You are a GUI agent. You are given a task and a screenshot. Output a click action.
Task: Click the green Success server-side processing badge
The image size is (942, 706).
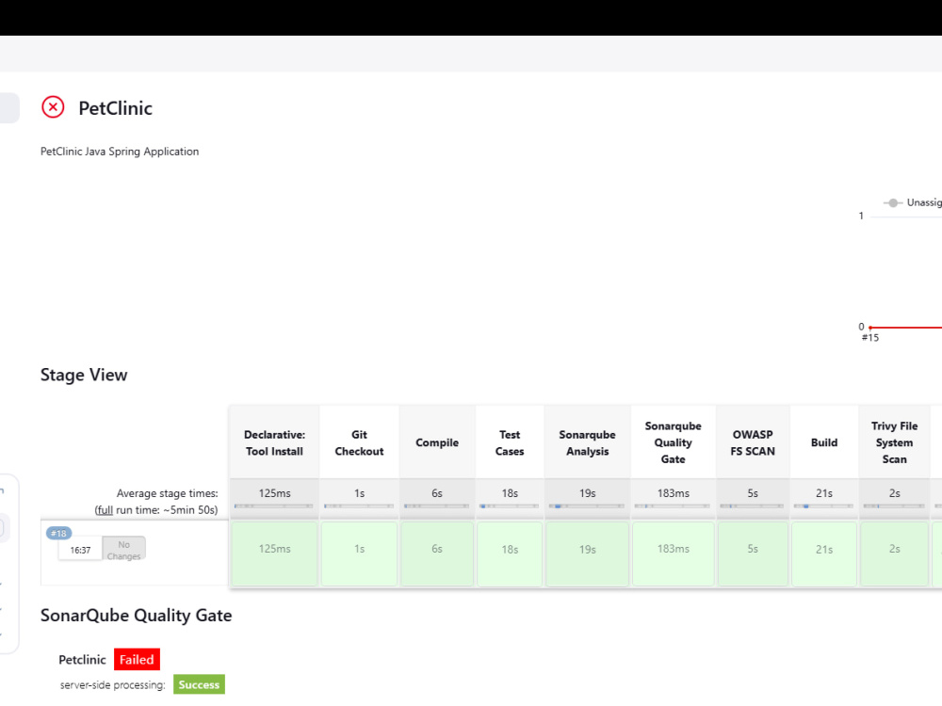(199, 684)
